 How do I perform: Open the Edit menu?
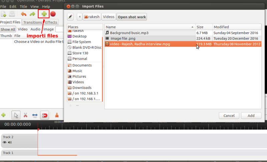[13, 6]
